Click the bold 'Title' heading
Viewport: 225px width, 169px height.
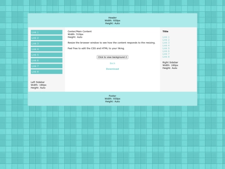tap(165, 31)
